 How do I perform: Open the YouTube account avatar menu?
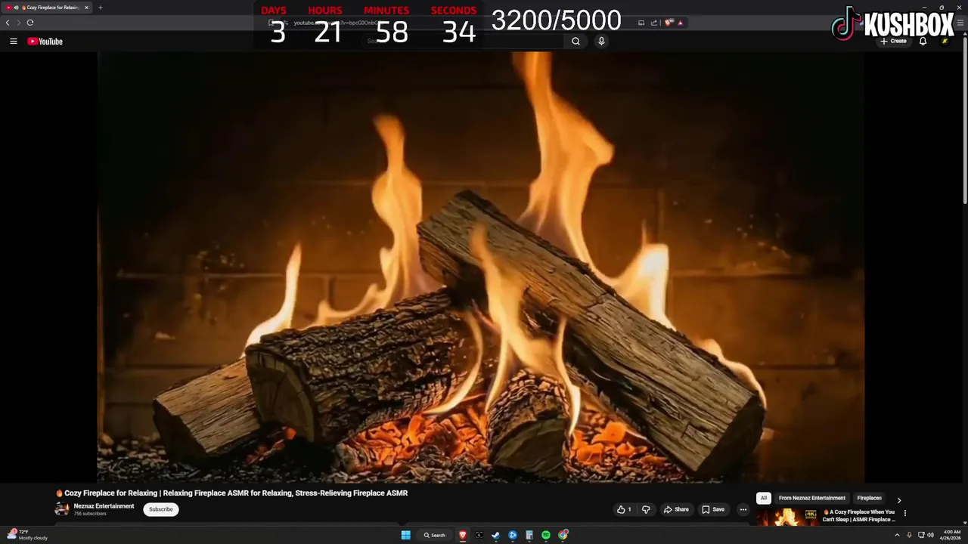(x=945, y=42)
